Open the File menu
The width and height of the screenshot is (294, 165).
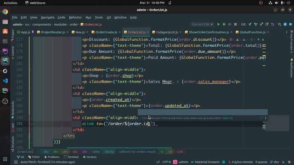[x=14, y=17]
